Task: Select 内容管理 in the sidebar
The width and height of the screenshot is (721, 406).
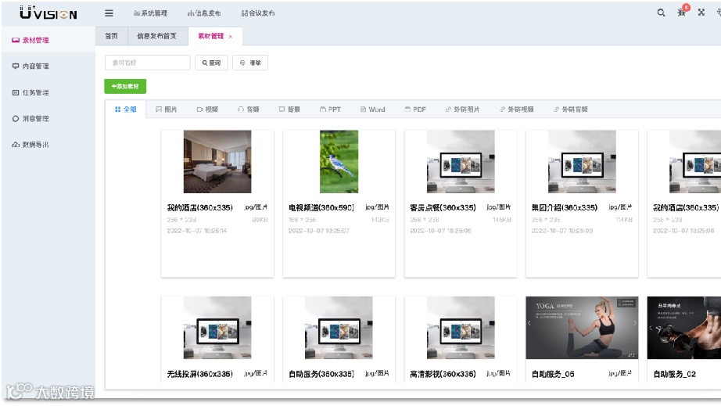Action: 48,66
